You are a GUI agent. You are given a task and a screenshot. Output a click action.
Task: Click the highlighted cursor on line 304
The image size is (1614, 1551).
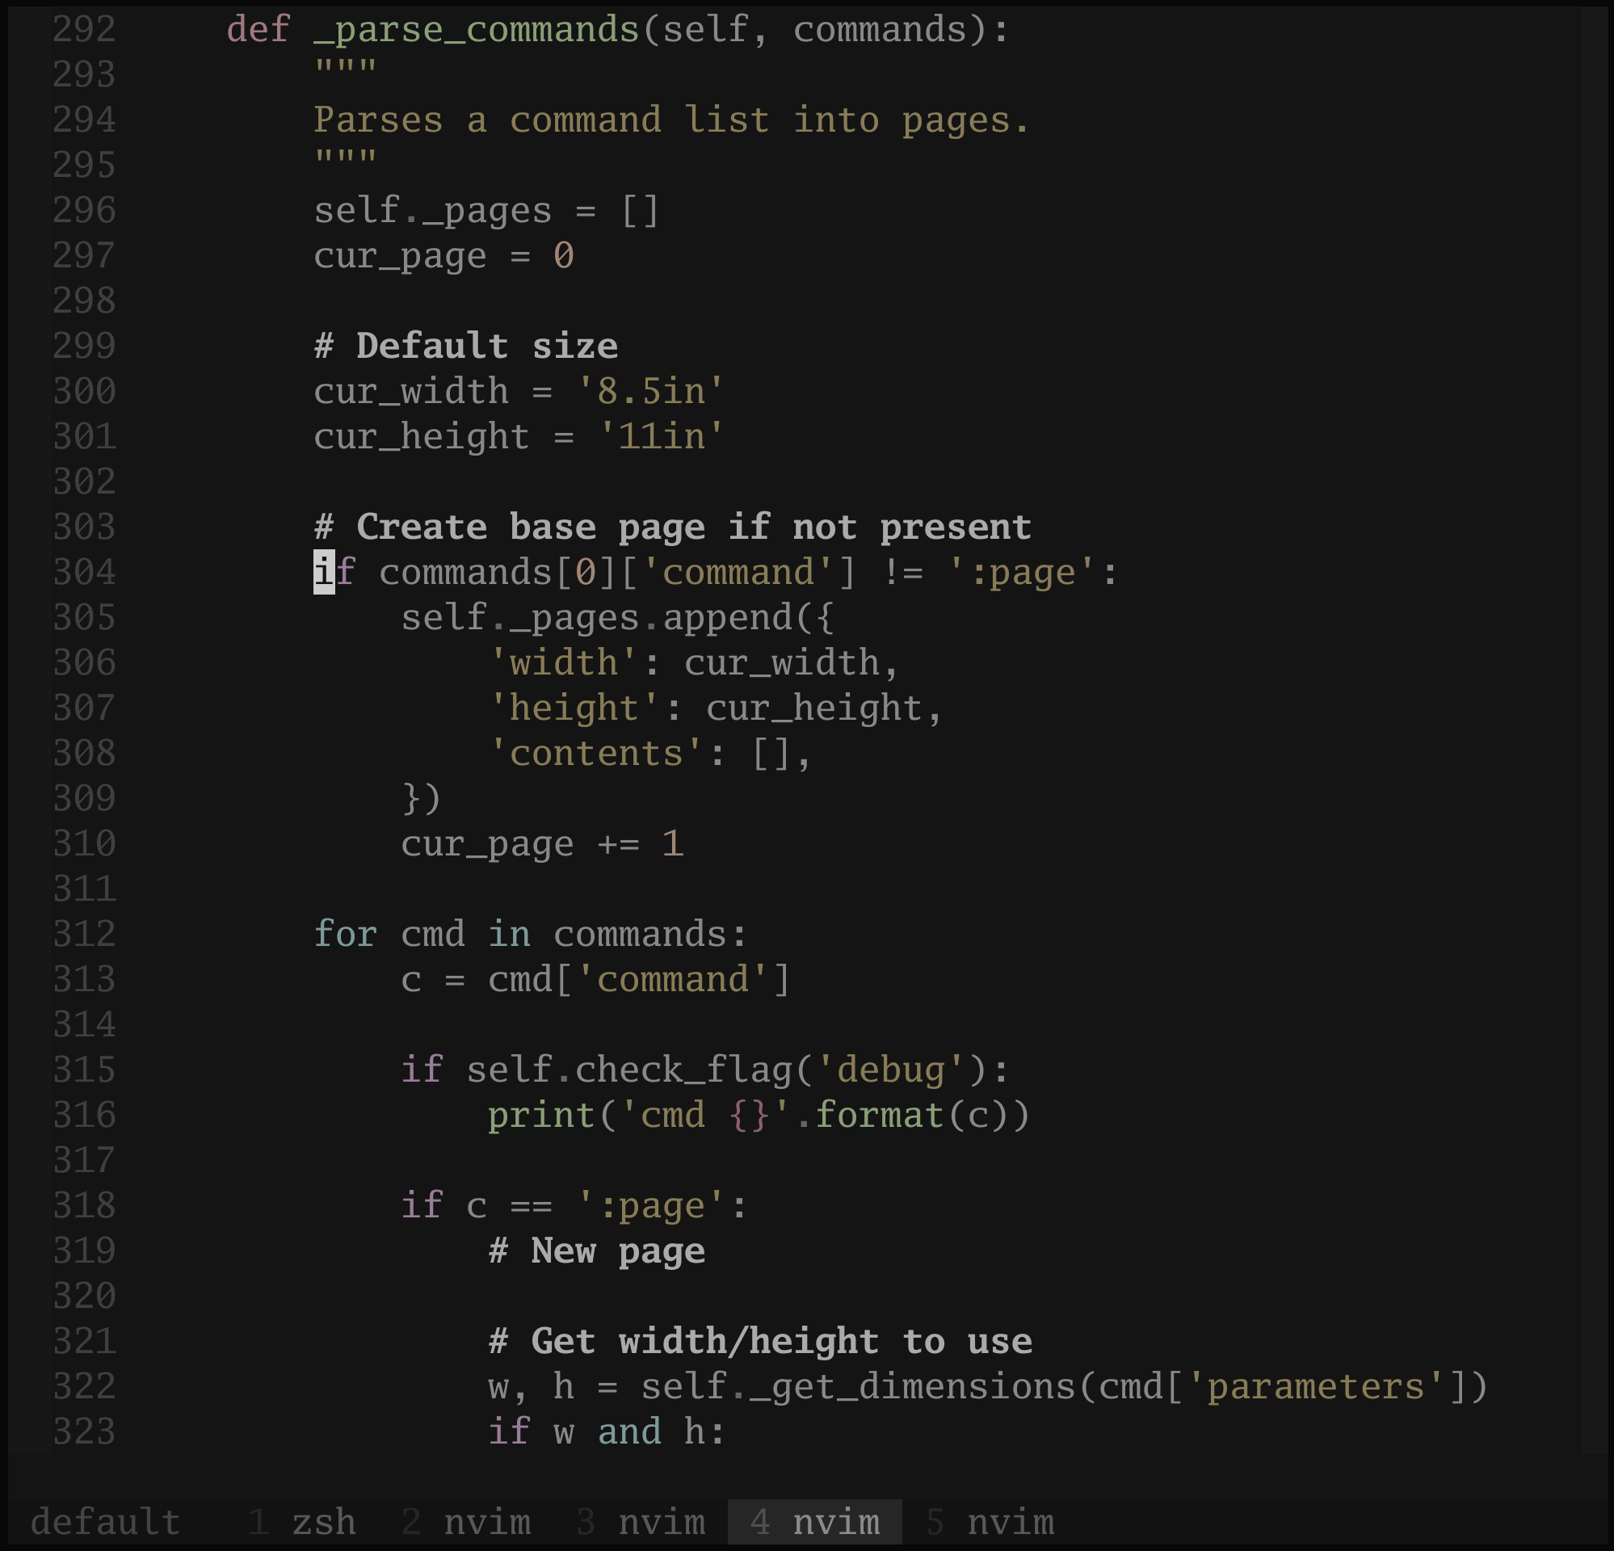325,573
